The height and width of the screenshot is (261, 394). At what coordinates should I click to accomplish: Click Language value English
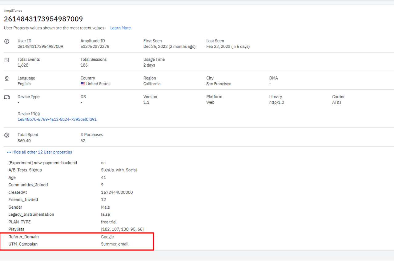(x=24, y=84)
